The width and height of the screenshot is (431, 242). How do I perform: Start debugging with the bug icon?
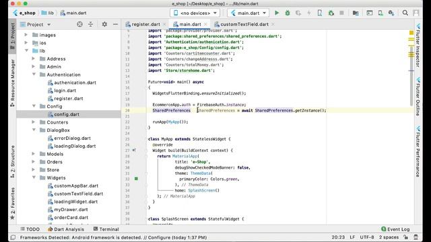pos(288,13)
